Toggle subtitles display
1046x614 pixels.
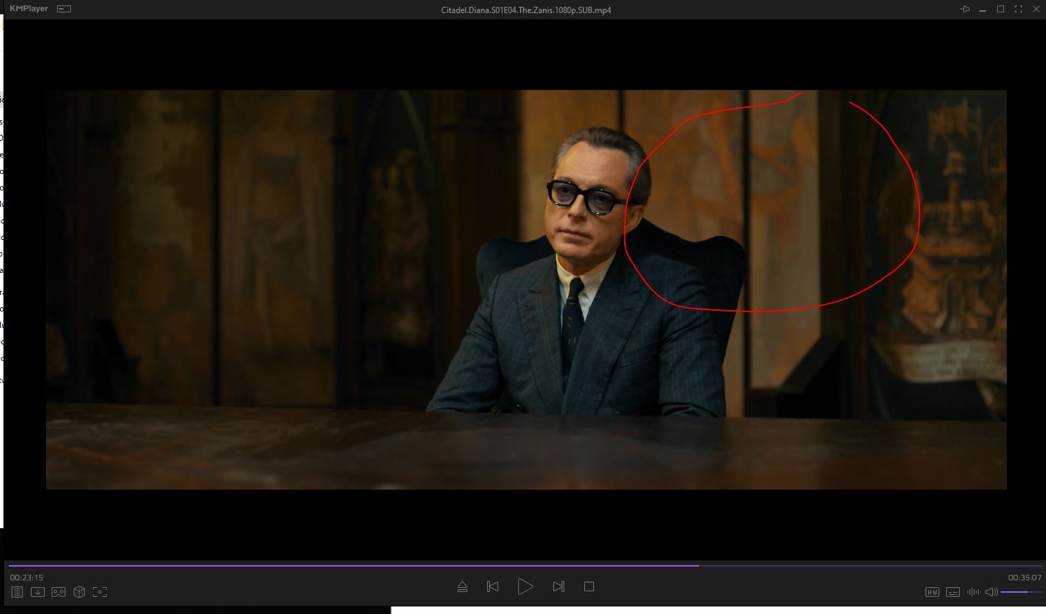953,592
